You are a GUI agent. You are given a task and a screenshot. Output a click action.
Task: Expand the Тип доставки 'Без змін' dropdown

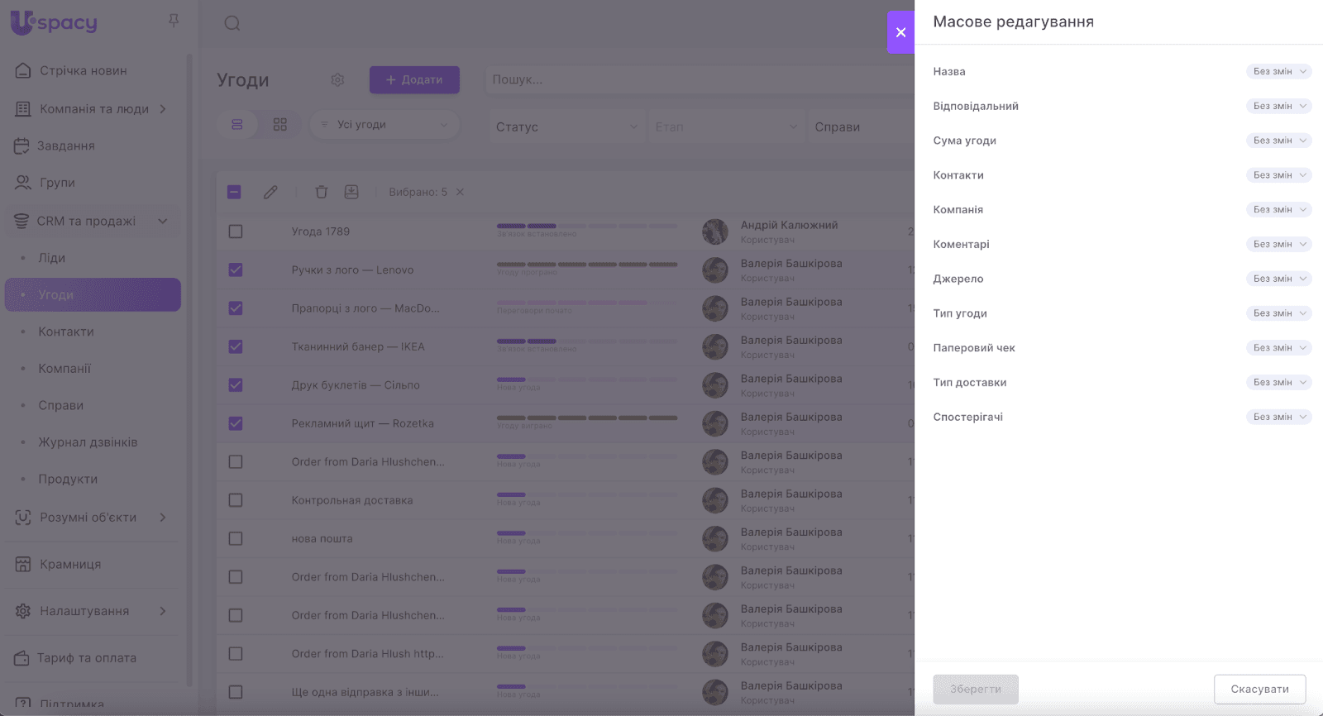coord(1278,382)
